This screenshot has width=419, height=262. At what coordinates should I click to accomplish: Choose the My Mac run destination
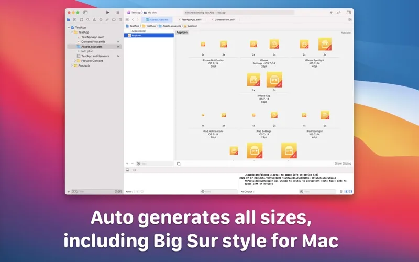[x=150, y=13]
